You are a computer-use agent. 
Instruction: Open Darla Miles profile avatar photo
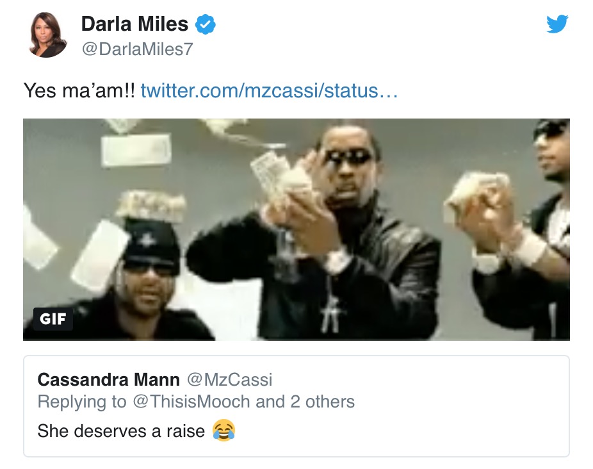tap(48, 35)
